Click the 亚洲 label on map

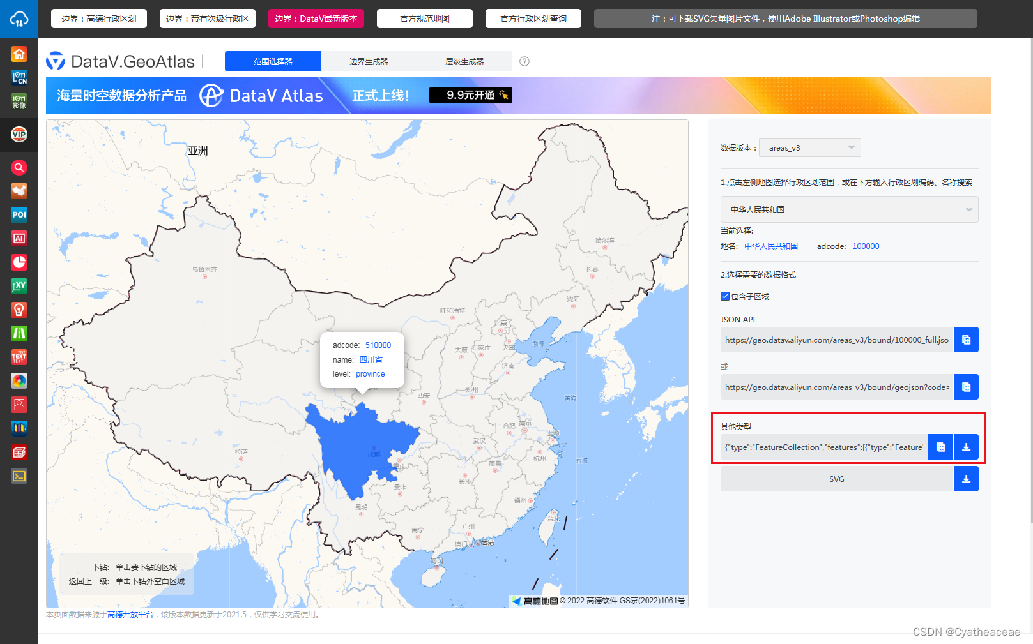(198, 151)
